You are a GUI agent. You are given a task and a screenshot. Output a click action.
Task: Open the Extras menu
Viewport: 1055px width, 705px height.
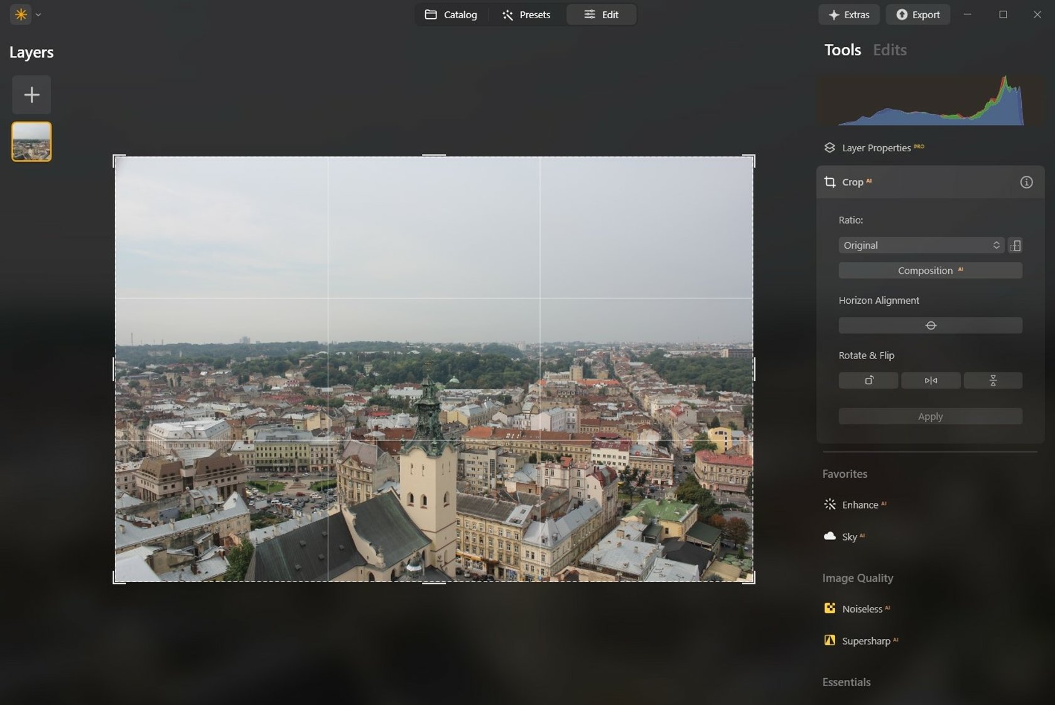[848, 14]
